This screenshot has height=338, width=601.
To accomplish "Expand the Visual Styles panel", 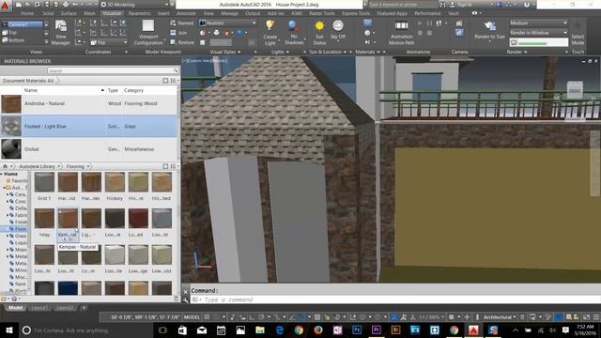I will (225, 52).
